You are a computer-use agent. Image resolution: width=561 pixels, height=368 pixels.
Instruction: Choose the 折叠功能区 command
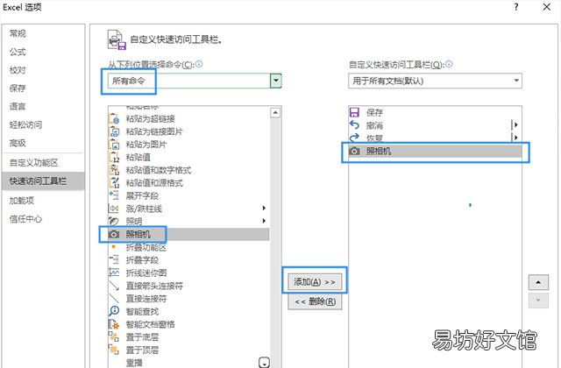[188, 247]
